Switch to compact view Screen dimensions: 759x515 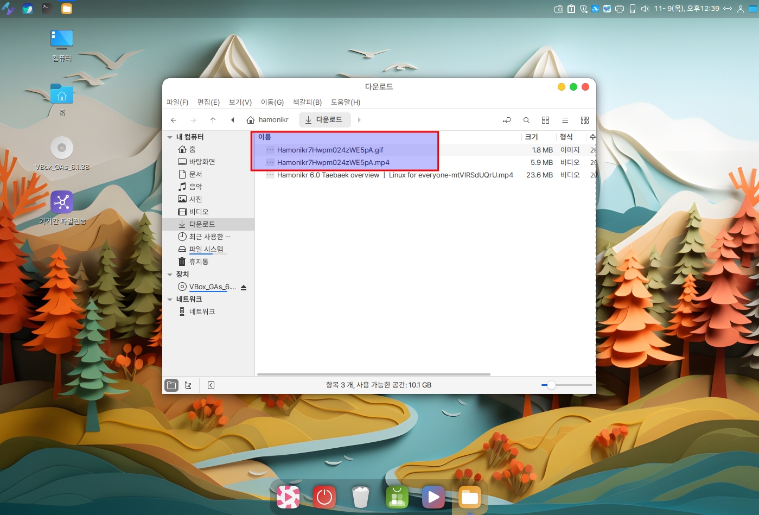[584, 120]
